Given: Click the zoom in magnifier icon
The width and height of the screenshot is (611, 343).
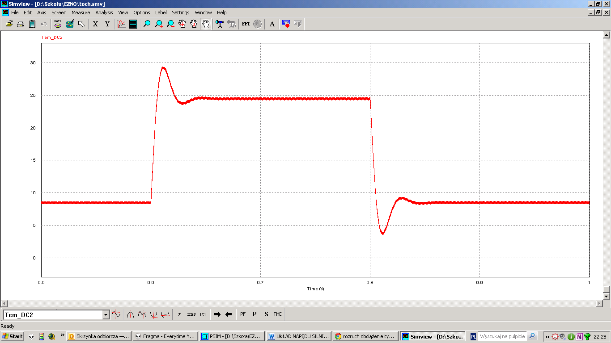Looking at the screenshot, I should (159, 24).
